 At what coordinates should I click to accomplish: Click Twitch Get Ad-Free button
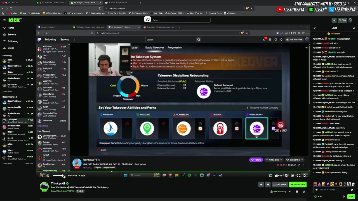coord(294,40)
